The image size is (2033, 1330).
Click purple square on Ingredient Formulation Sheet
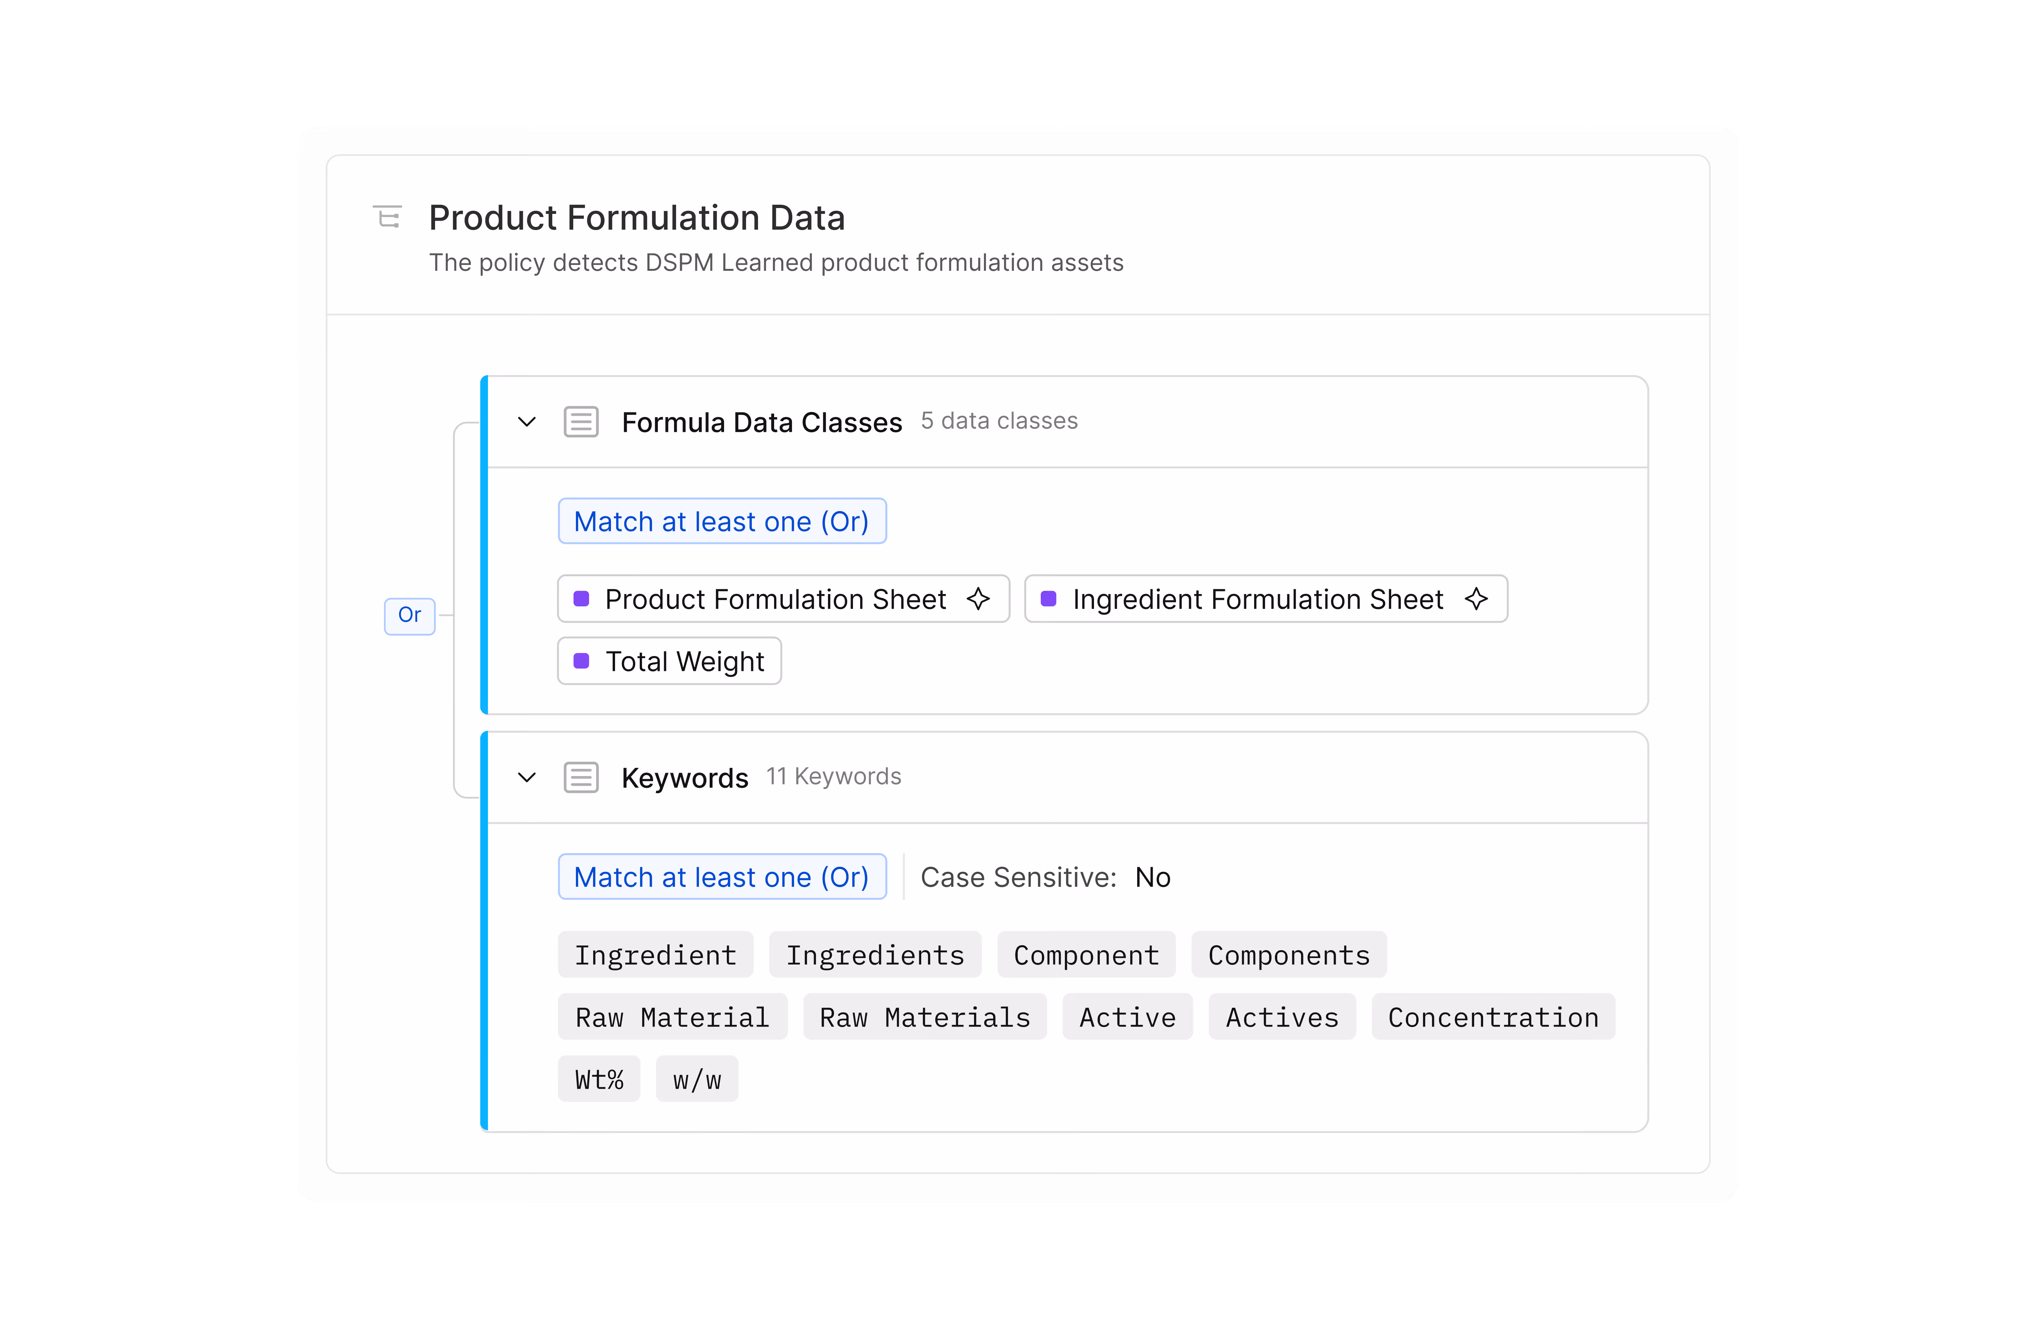click(1048, 599)
